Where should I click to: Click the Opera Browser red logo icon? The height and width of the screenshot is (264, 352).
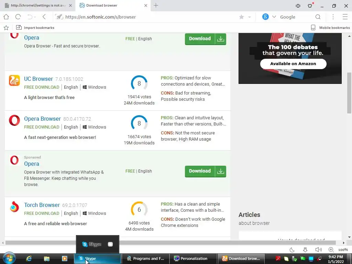[x=14, y=120]
